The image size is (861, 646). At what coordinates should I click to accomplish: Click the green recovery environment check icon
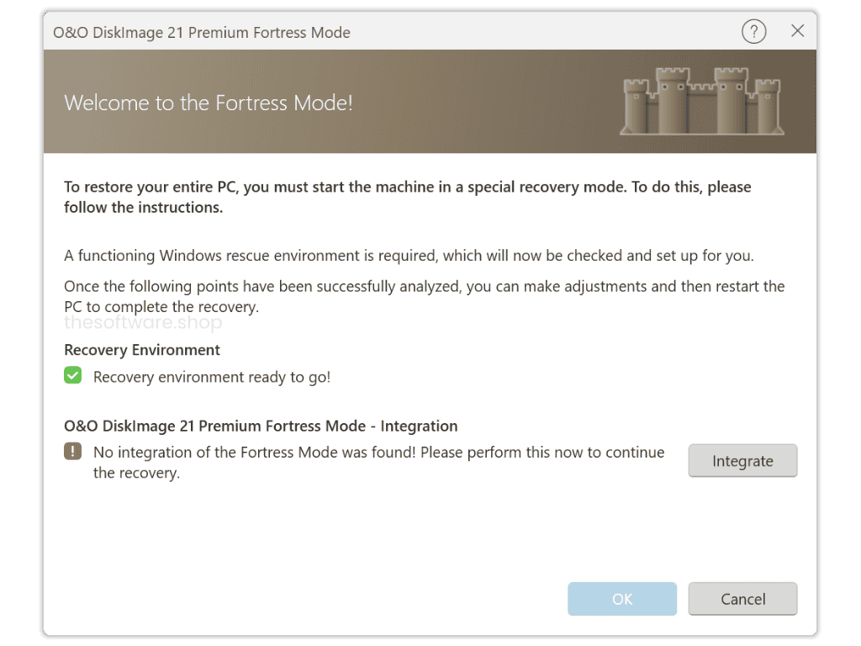click(72, 376)
